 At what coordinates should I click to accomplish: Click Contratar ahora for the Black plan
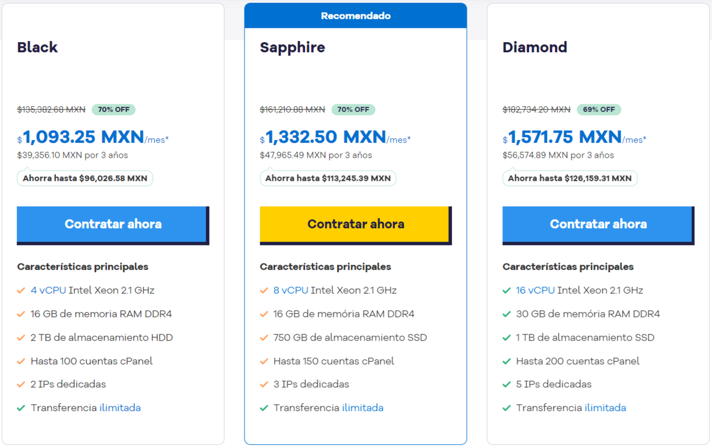[x=113, y=224]
